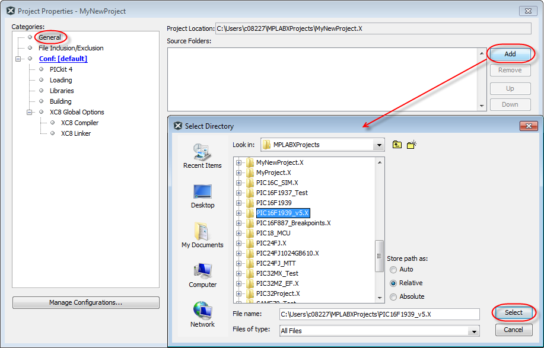Click the Create New Folder icon
The image size is (544, 348).
click(412, 145)
